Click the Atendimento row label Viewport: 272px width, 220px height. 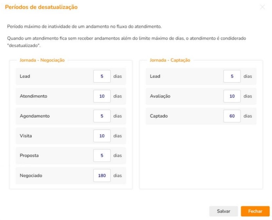coord(33,96)
